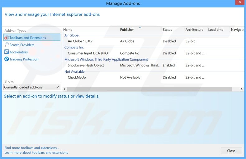Click the horizontal scrollbar right arrow
The height and width of the screenshot is (159, 246).
point(242,89)
